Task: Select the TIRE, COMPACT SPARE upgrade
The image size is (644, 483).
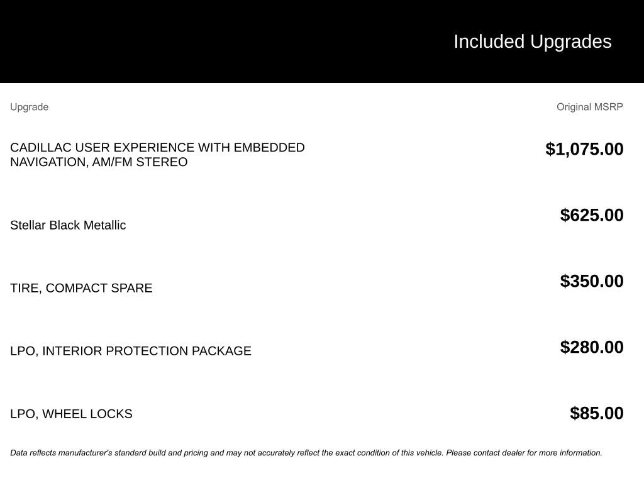Action: tap(81, 288)
